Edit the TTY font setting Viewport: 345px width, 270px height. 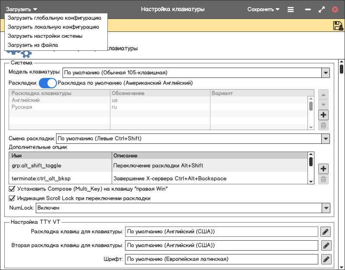click(x=326, y=259)
